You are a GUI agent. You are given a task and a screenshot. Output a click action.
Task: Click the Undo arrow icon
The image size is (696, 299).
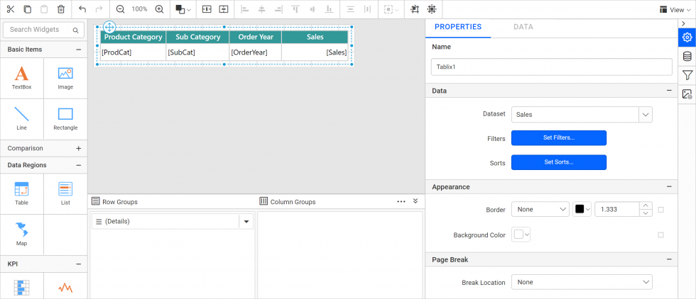click(82, 9)
